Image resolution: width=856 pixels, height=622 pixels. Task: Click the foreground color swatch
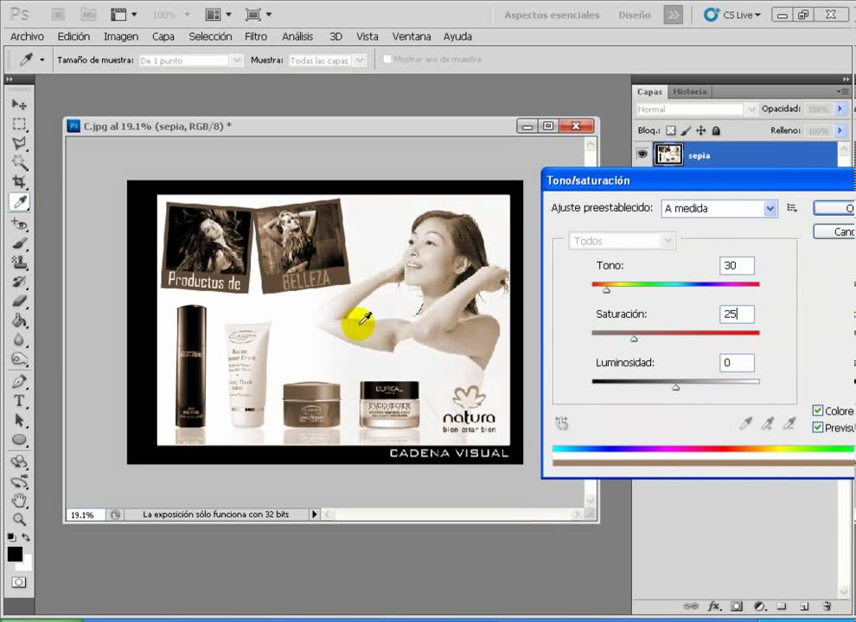click(15, 554)
